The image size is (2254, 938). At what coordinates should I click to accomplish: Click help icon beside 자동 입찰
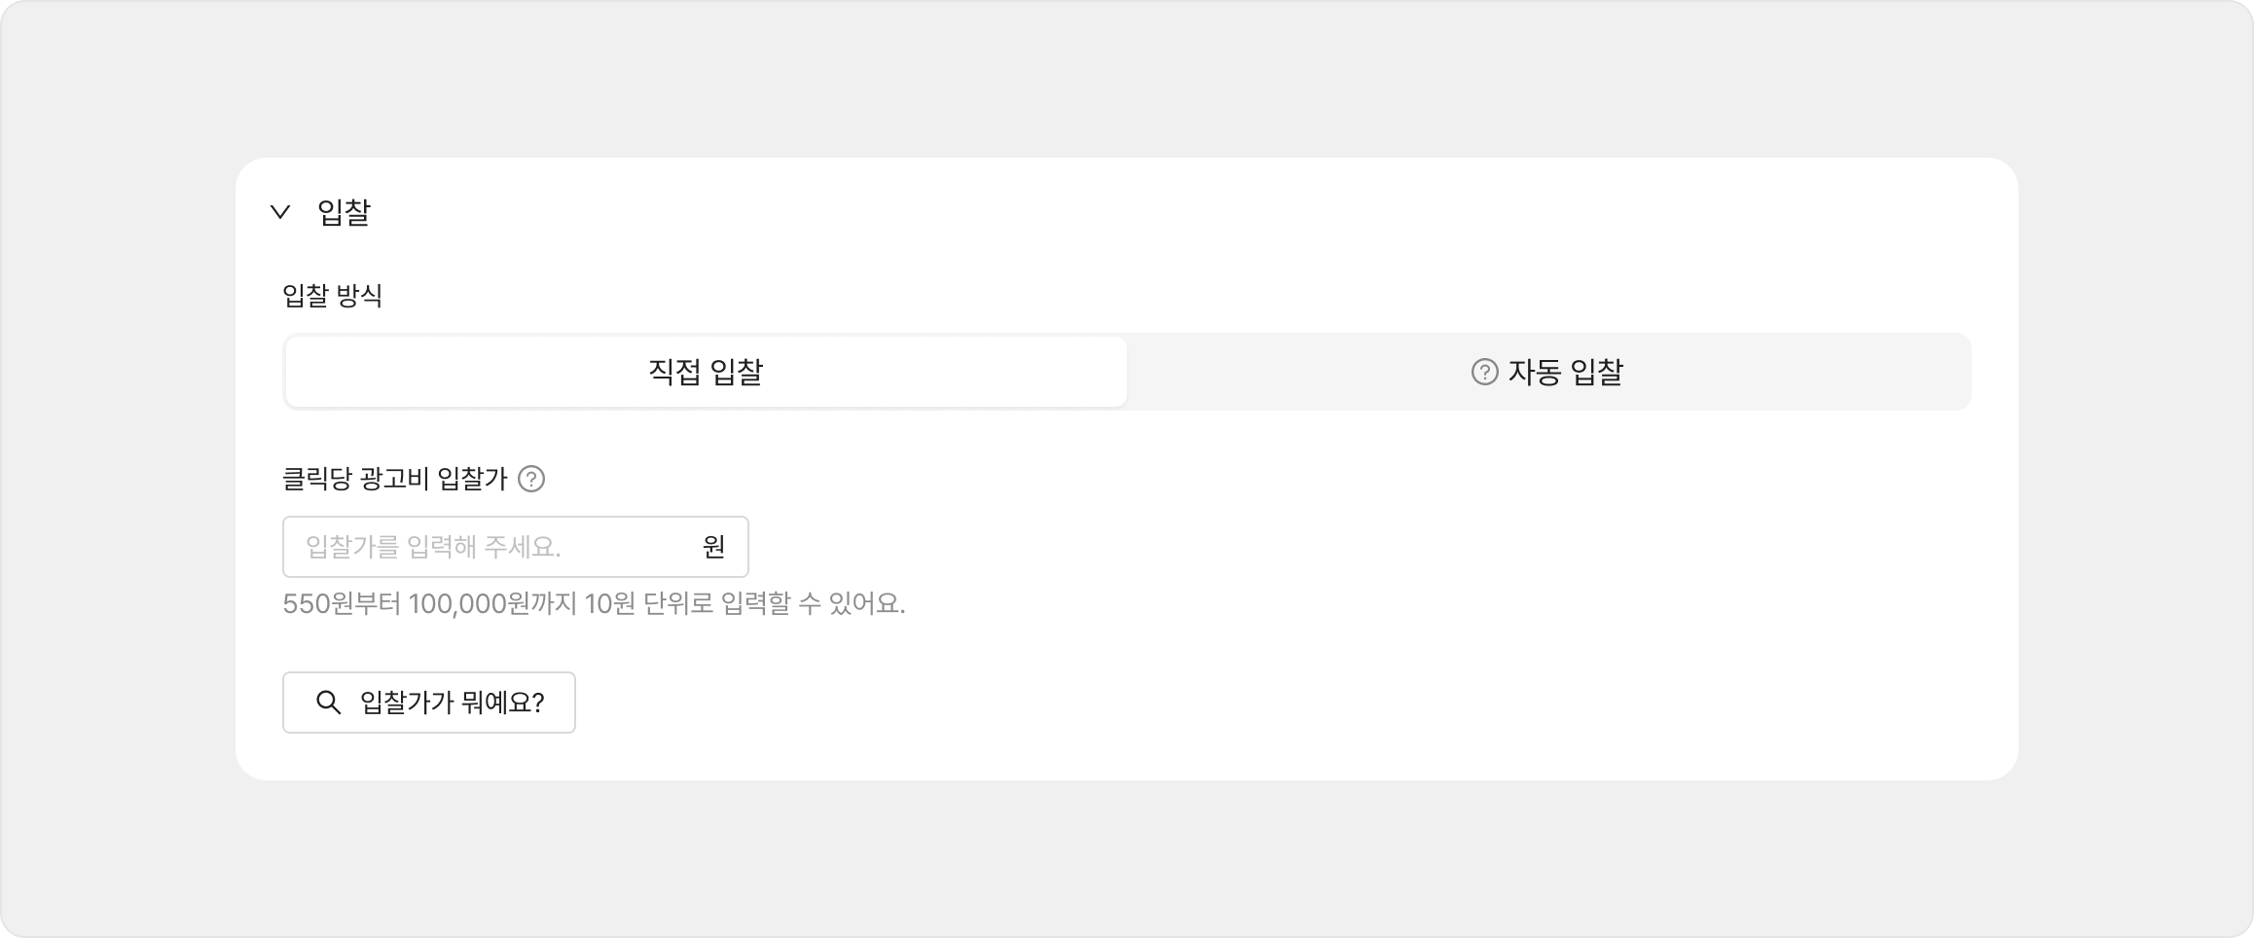coord(1484,372)
